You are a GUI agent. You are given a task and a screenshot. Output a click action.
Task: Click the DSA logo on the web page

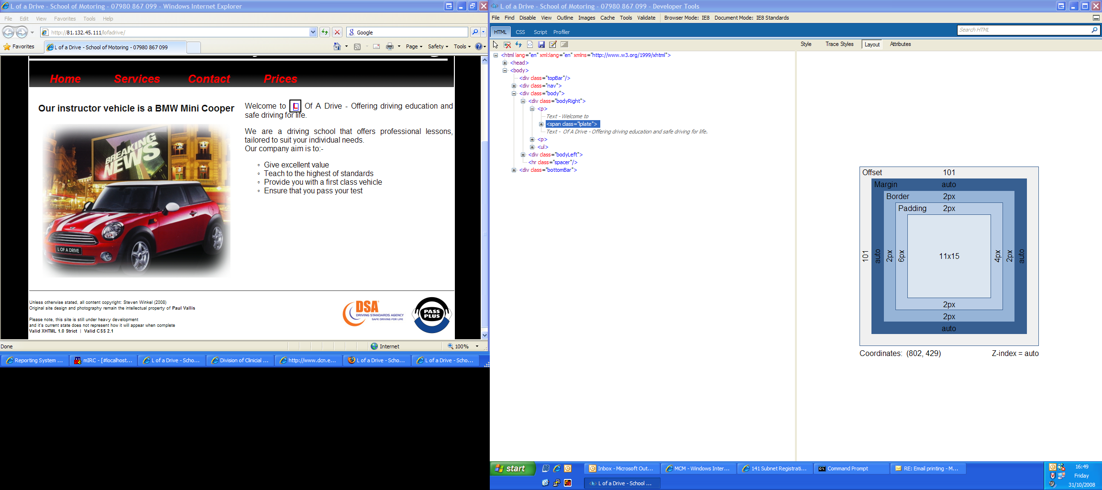pyautogui.click(x=373, y=313)
